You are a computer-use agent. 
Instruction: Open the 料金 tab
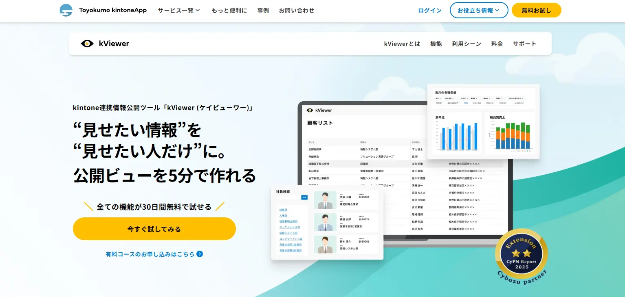tap(497, 43)
